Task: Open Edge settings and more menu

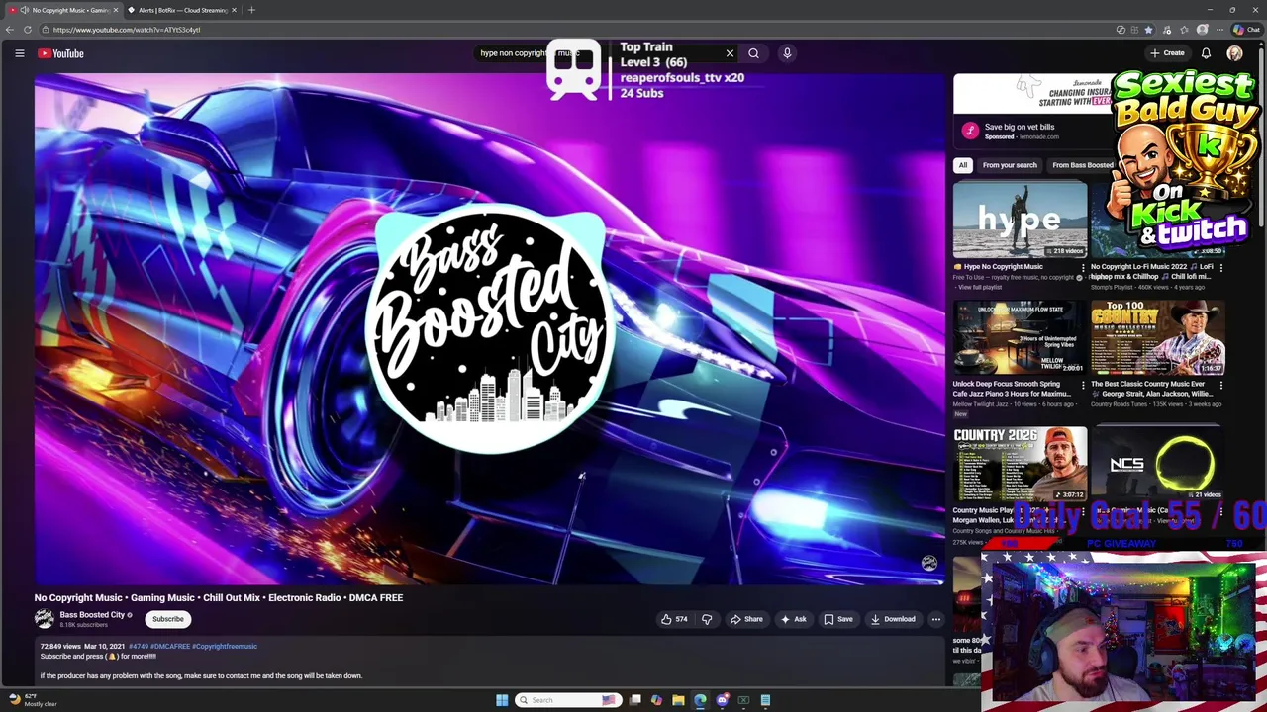Action: 1219,30
